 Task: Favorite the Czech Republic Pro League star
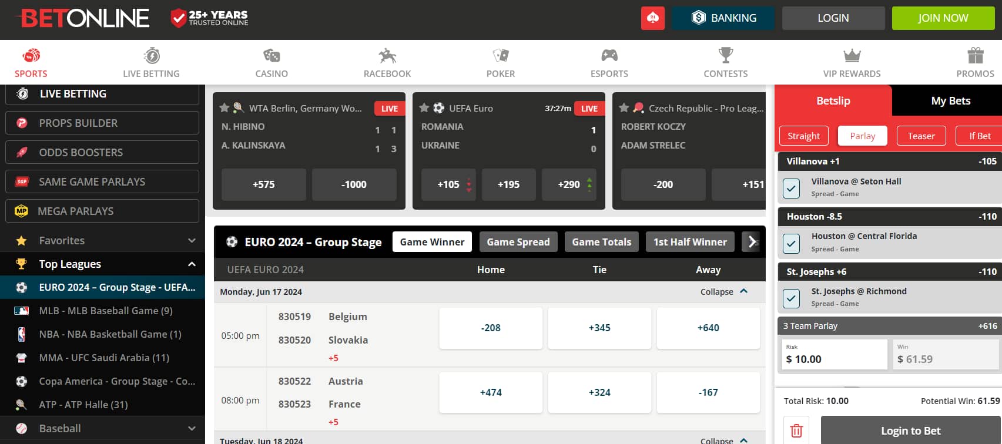(624, 108)
